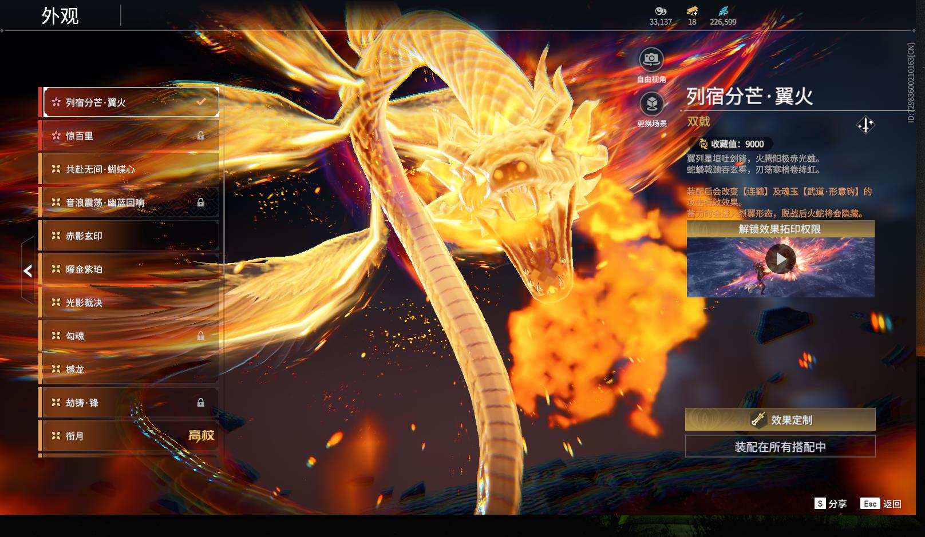
Task: Select the 曜金紫珀 skin
Action: [130, 269]
